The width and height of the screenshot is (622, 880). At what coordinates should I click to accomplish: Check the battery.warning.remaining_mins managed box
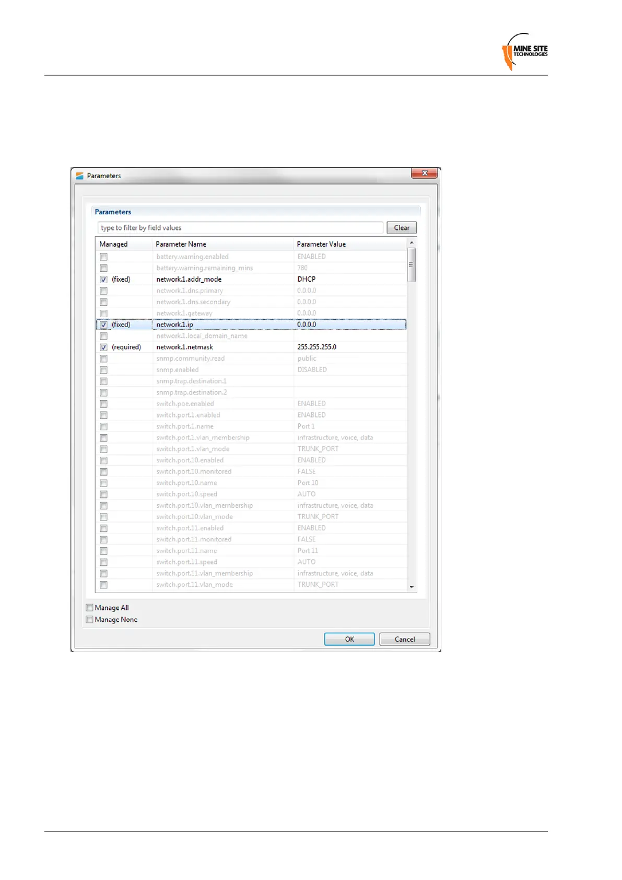coord(103,268)
